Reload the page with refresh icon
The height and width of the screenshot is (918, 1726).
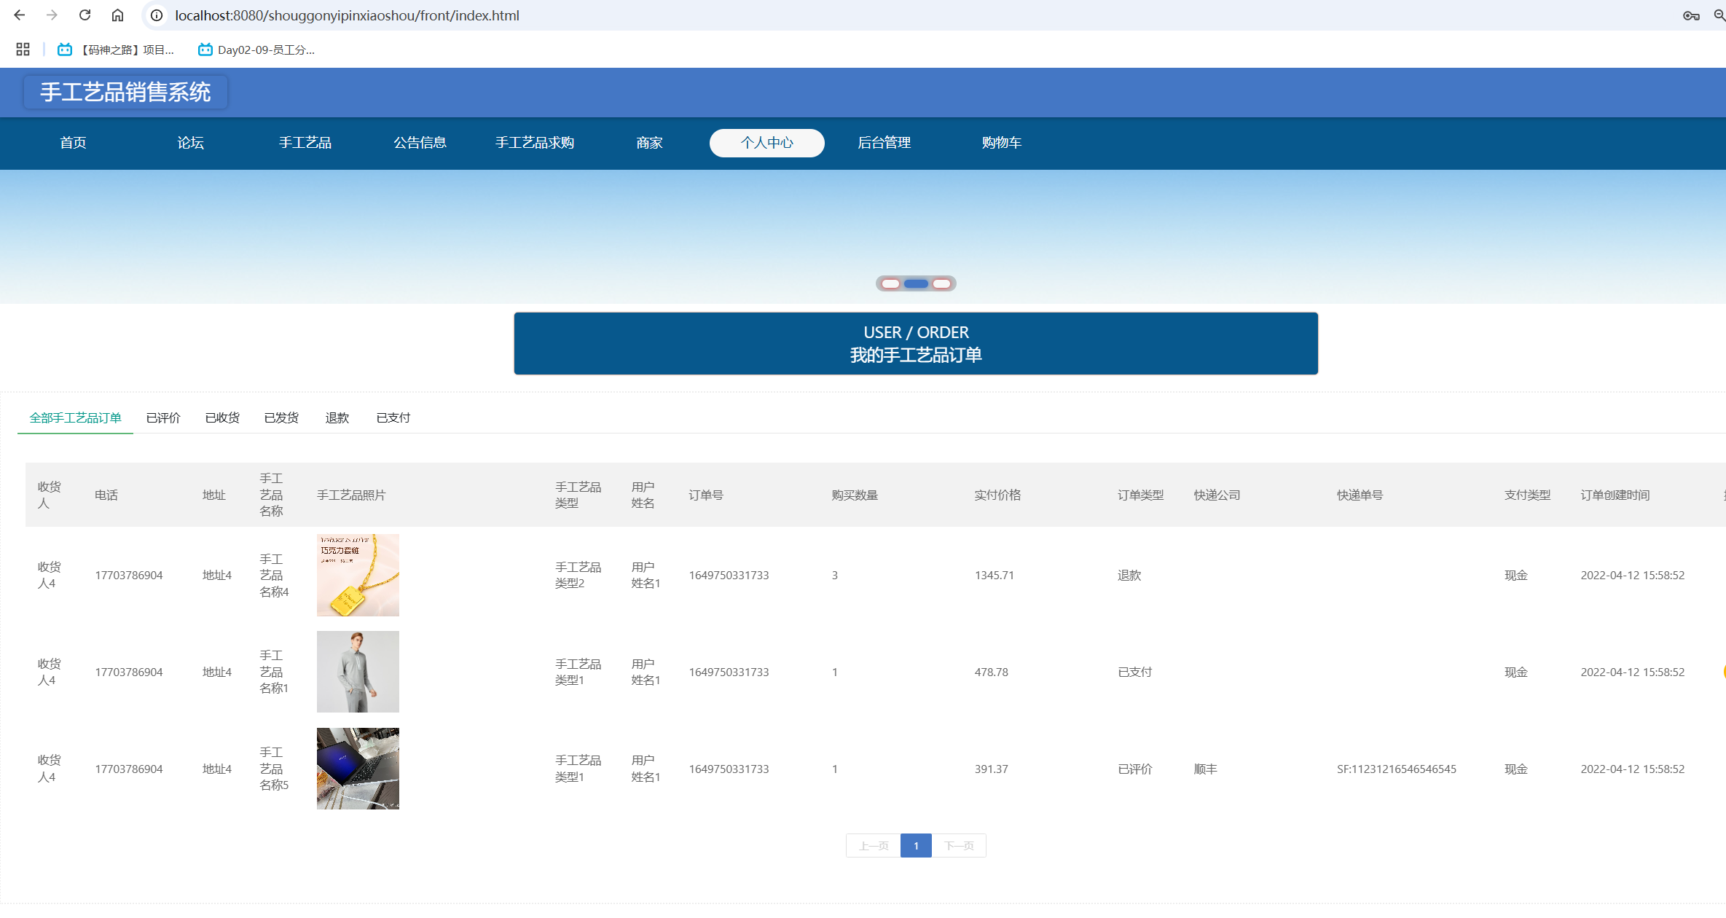click(x=85, y=15)
